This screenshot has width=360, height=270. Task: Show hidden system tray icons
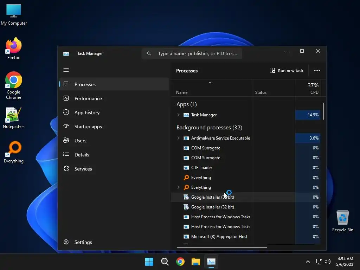point(308,262)
